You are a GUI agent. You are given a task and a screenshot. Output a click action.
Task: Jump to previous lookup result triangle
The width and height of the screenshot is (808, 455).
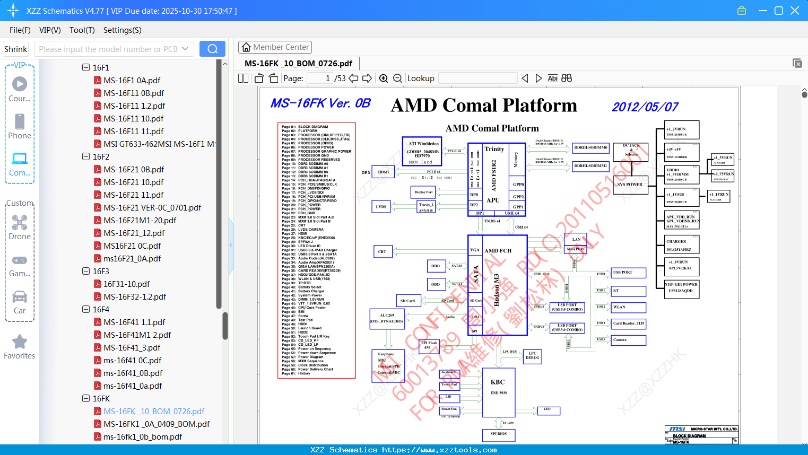click(x=525, y=78)
